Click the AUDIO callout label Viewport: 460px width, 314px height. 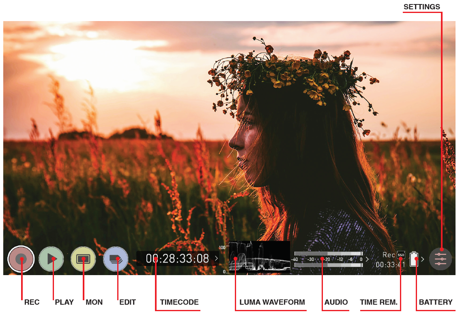pyautogui.click(x=336, y=302)
